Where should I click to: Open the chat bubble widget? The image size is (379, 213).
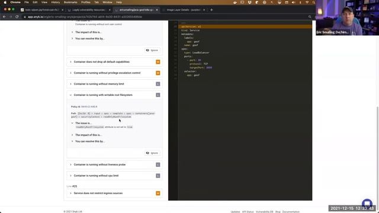(367, 203)
